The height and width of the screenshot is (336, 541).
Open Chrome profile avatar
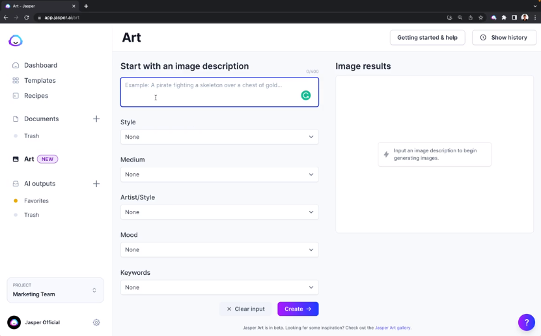(x=525, y=17)
